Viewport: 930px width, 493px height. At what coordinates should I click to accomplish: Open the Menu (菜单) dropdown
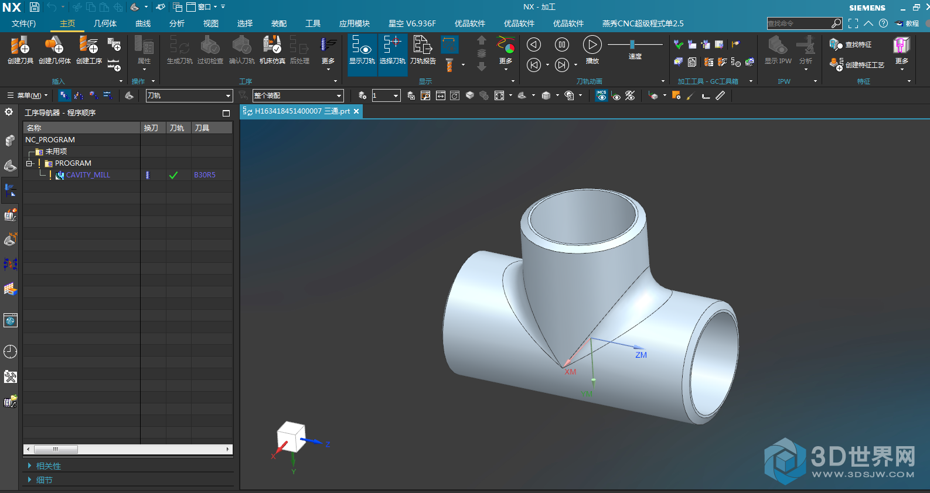pyautogui.click(x=28, y=95)
